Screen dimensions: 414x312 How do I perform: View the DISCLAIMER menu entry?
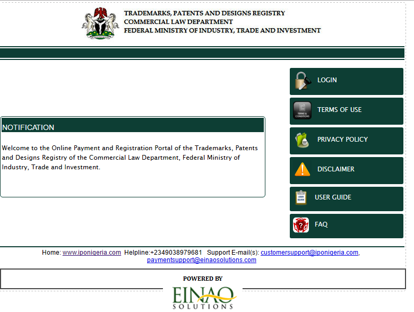[x=335, y=169]
